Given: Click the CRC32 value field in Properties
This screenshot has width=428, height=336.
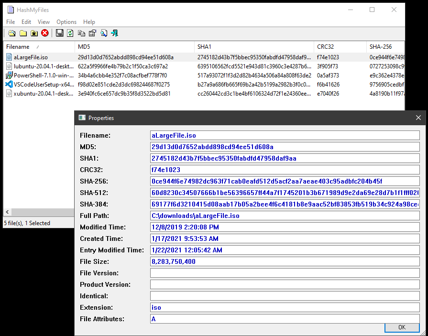Looking at the screenshot, I should [x=285, y=170].
